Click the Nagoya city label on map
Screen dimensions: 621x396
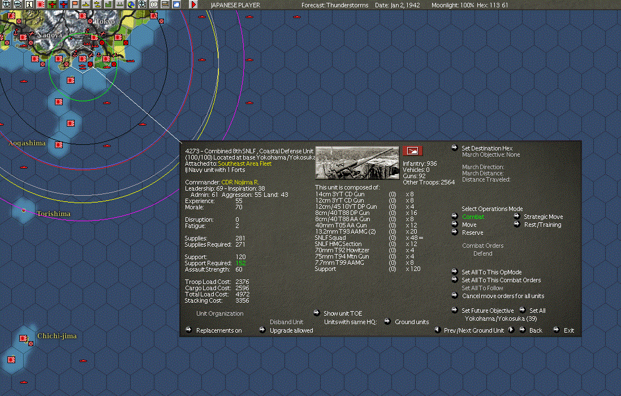coord(50,35)
